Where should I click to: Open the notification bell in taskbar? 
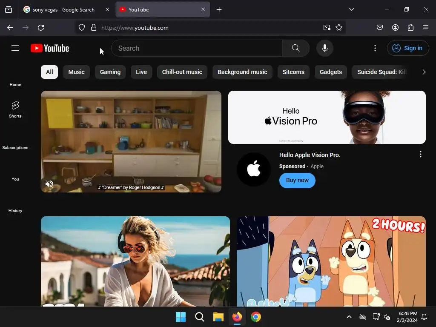tap(425, 317)
